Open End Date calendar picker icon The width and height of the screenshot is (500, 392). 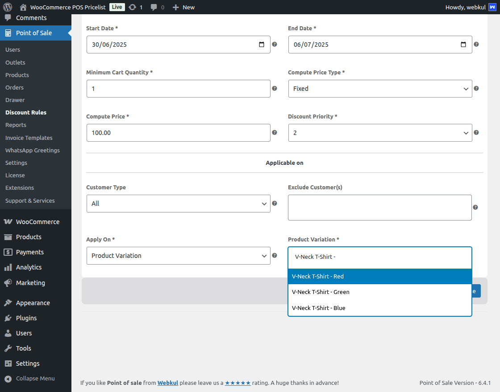tap(463, 45)
